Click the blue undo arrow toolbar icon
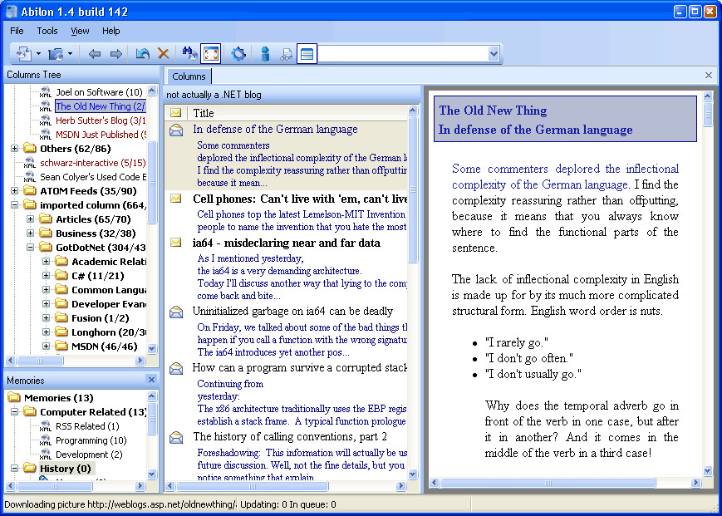Image resolution: width=722 pixels, height=516 pixels. point(142,54)
